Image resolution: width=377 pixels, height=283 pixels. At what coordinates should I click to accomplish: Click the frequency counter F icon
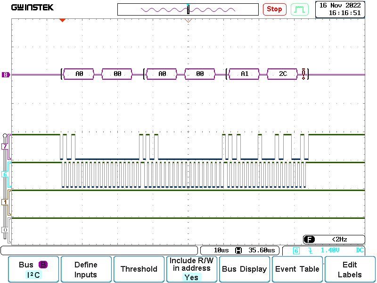309,240
